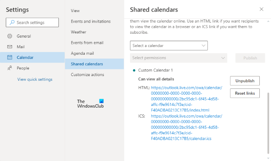Click the Reset links button

click(245, 93)
